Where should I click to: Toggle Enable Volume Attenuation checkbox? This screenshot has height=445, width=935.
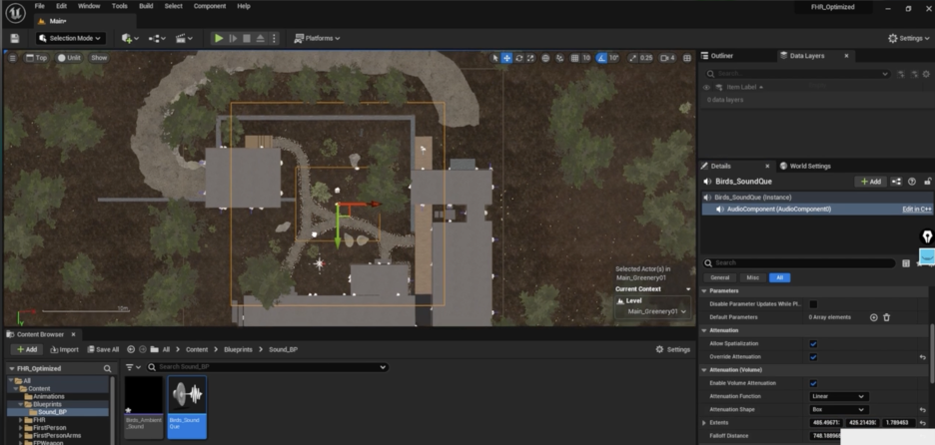coord(813,383)
